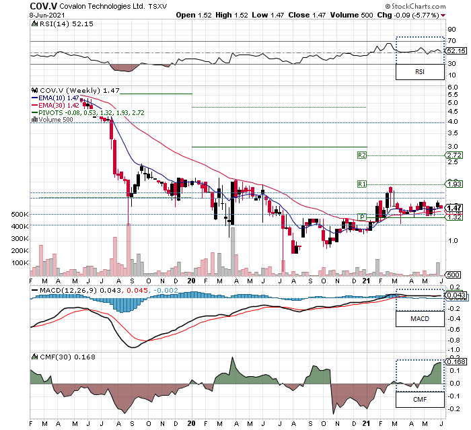Click the black line marker before MACD(12,26,9)

[x=35, y=290]
